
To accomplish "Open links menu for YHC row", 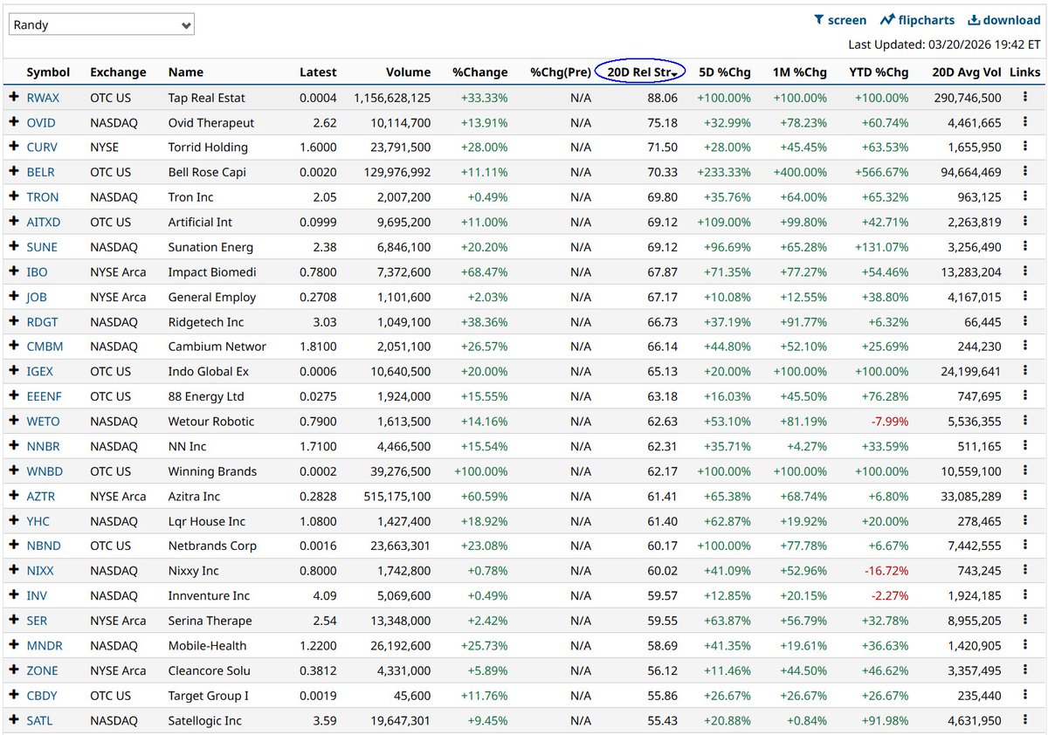I will (x=1024, y=521).
